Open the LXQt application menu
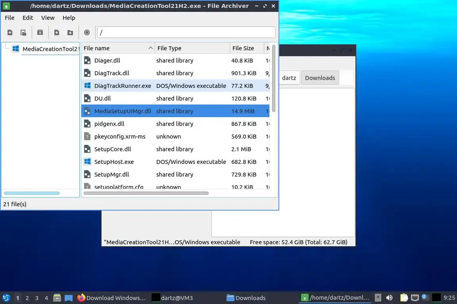Viewport: 457px width, 304px height. pyautogui.click(x=6, y=298)
